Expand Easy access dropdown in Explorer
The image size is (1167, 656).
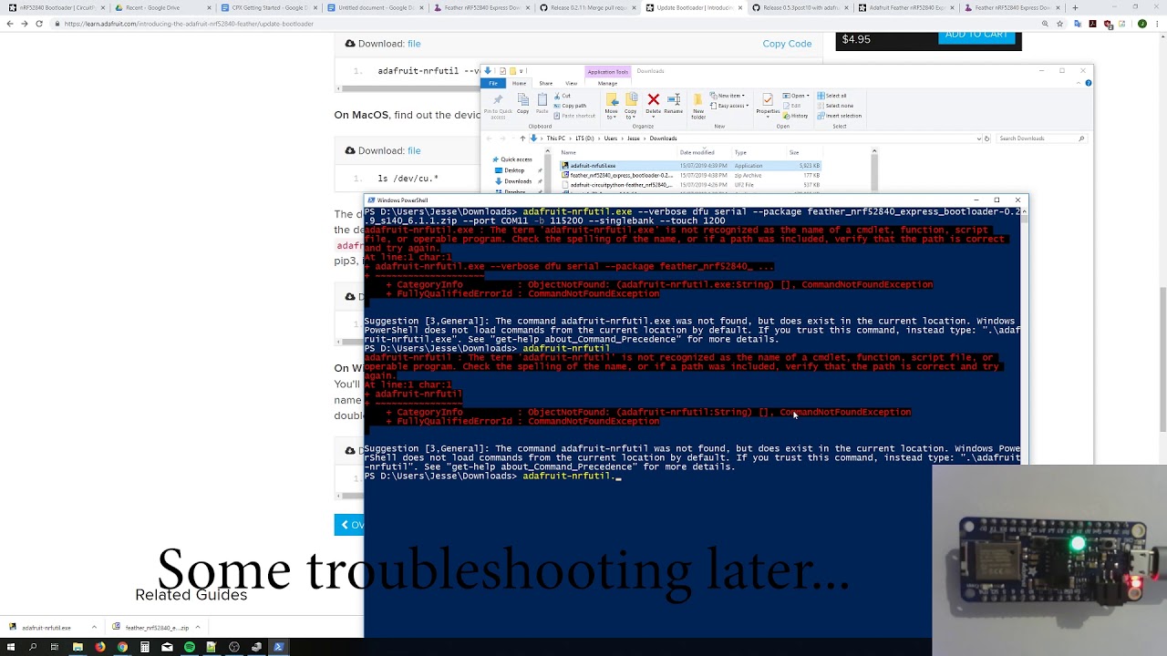(731, 106)
